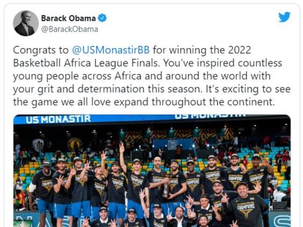Click the white shield logo in the stands
303x227 pixels.
point(38,144)
